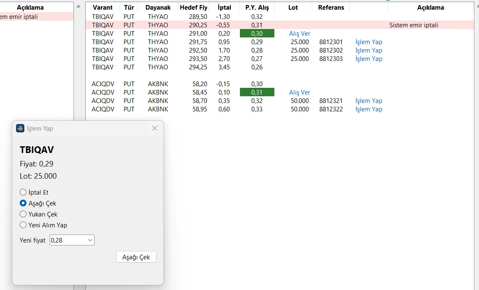479x290 pixels.
Task: Close the İşlem Yap dialog
Action: click(x=155, y=128)
